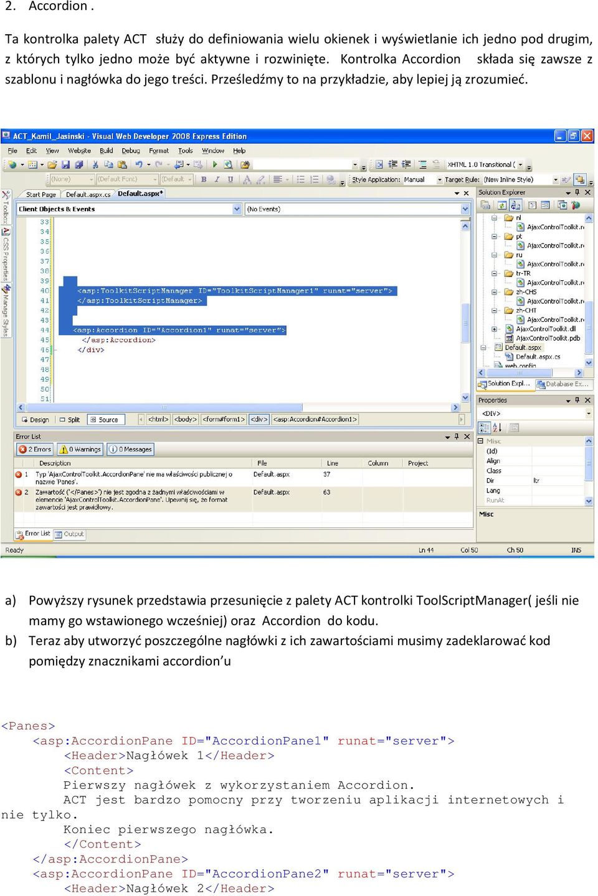
Task: Click the Toolbox sidebar icon
Action: [6, 194]
